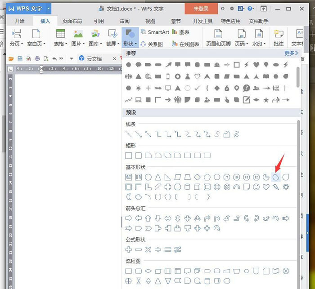Select the rounded rectangle in 矩形
Screen dimensions: 315x289
(139, 156)
